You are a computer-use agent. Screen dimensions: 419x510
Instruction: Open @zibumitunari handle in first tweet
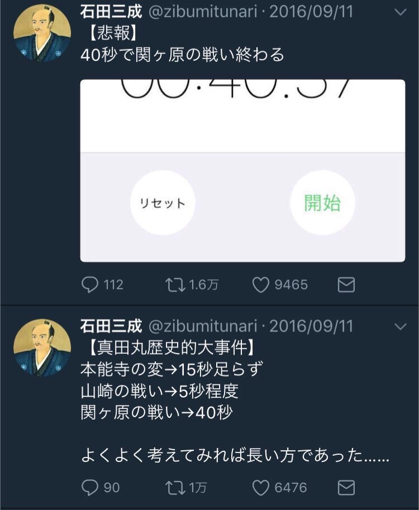(203, 12)
